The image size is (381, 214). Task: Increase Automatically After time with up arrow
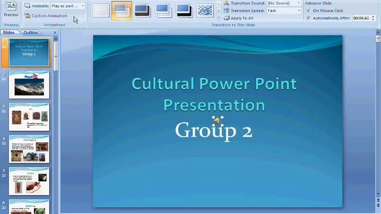(373, 17)
